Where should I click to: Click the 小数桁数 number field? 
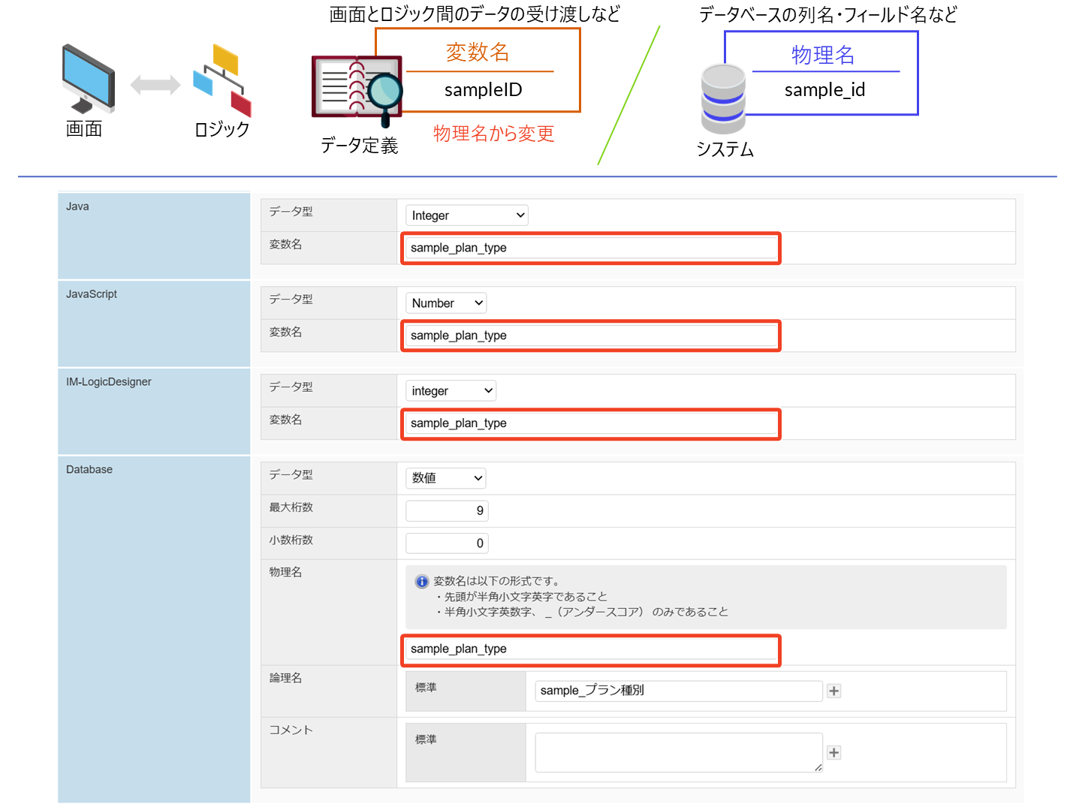(x=447, y=544)
